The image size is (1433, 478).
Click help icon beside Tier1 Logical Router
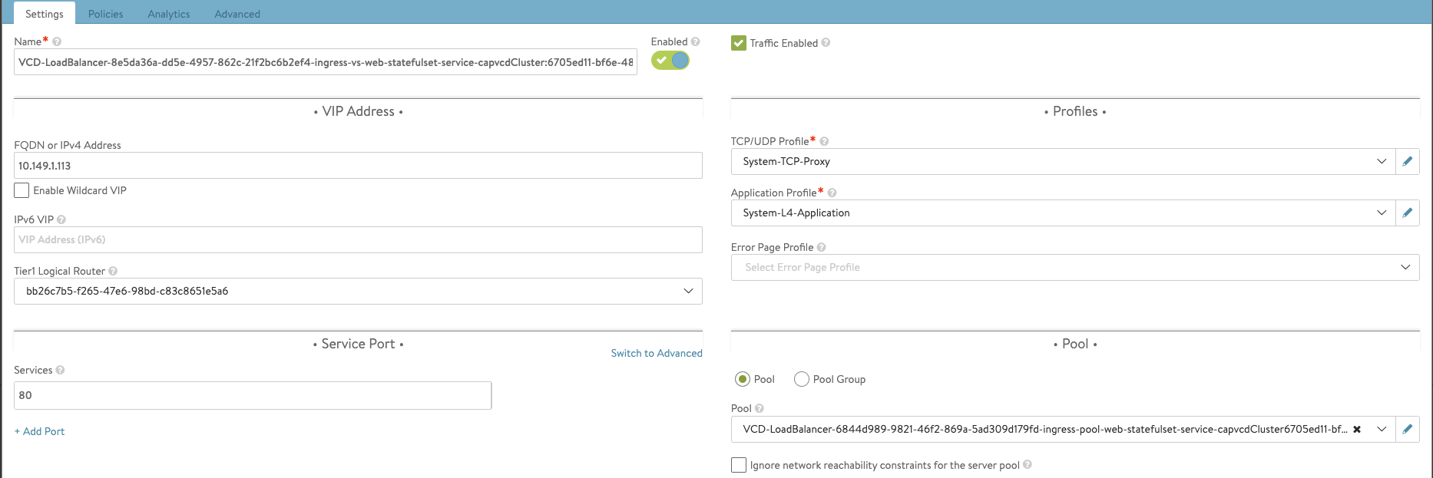click(113, 271)
